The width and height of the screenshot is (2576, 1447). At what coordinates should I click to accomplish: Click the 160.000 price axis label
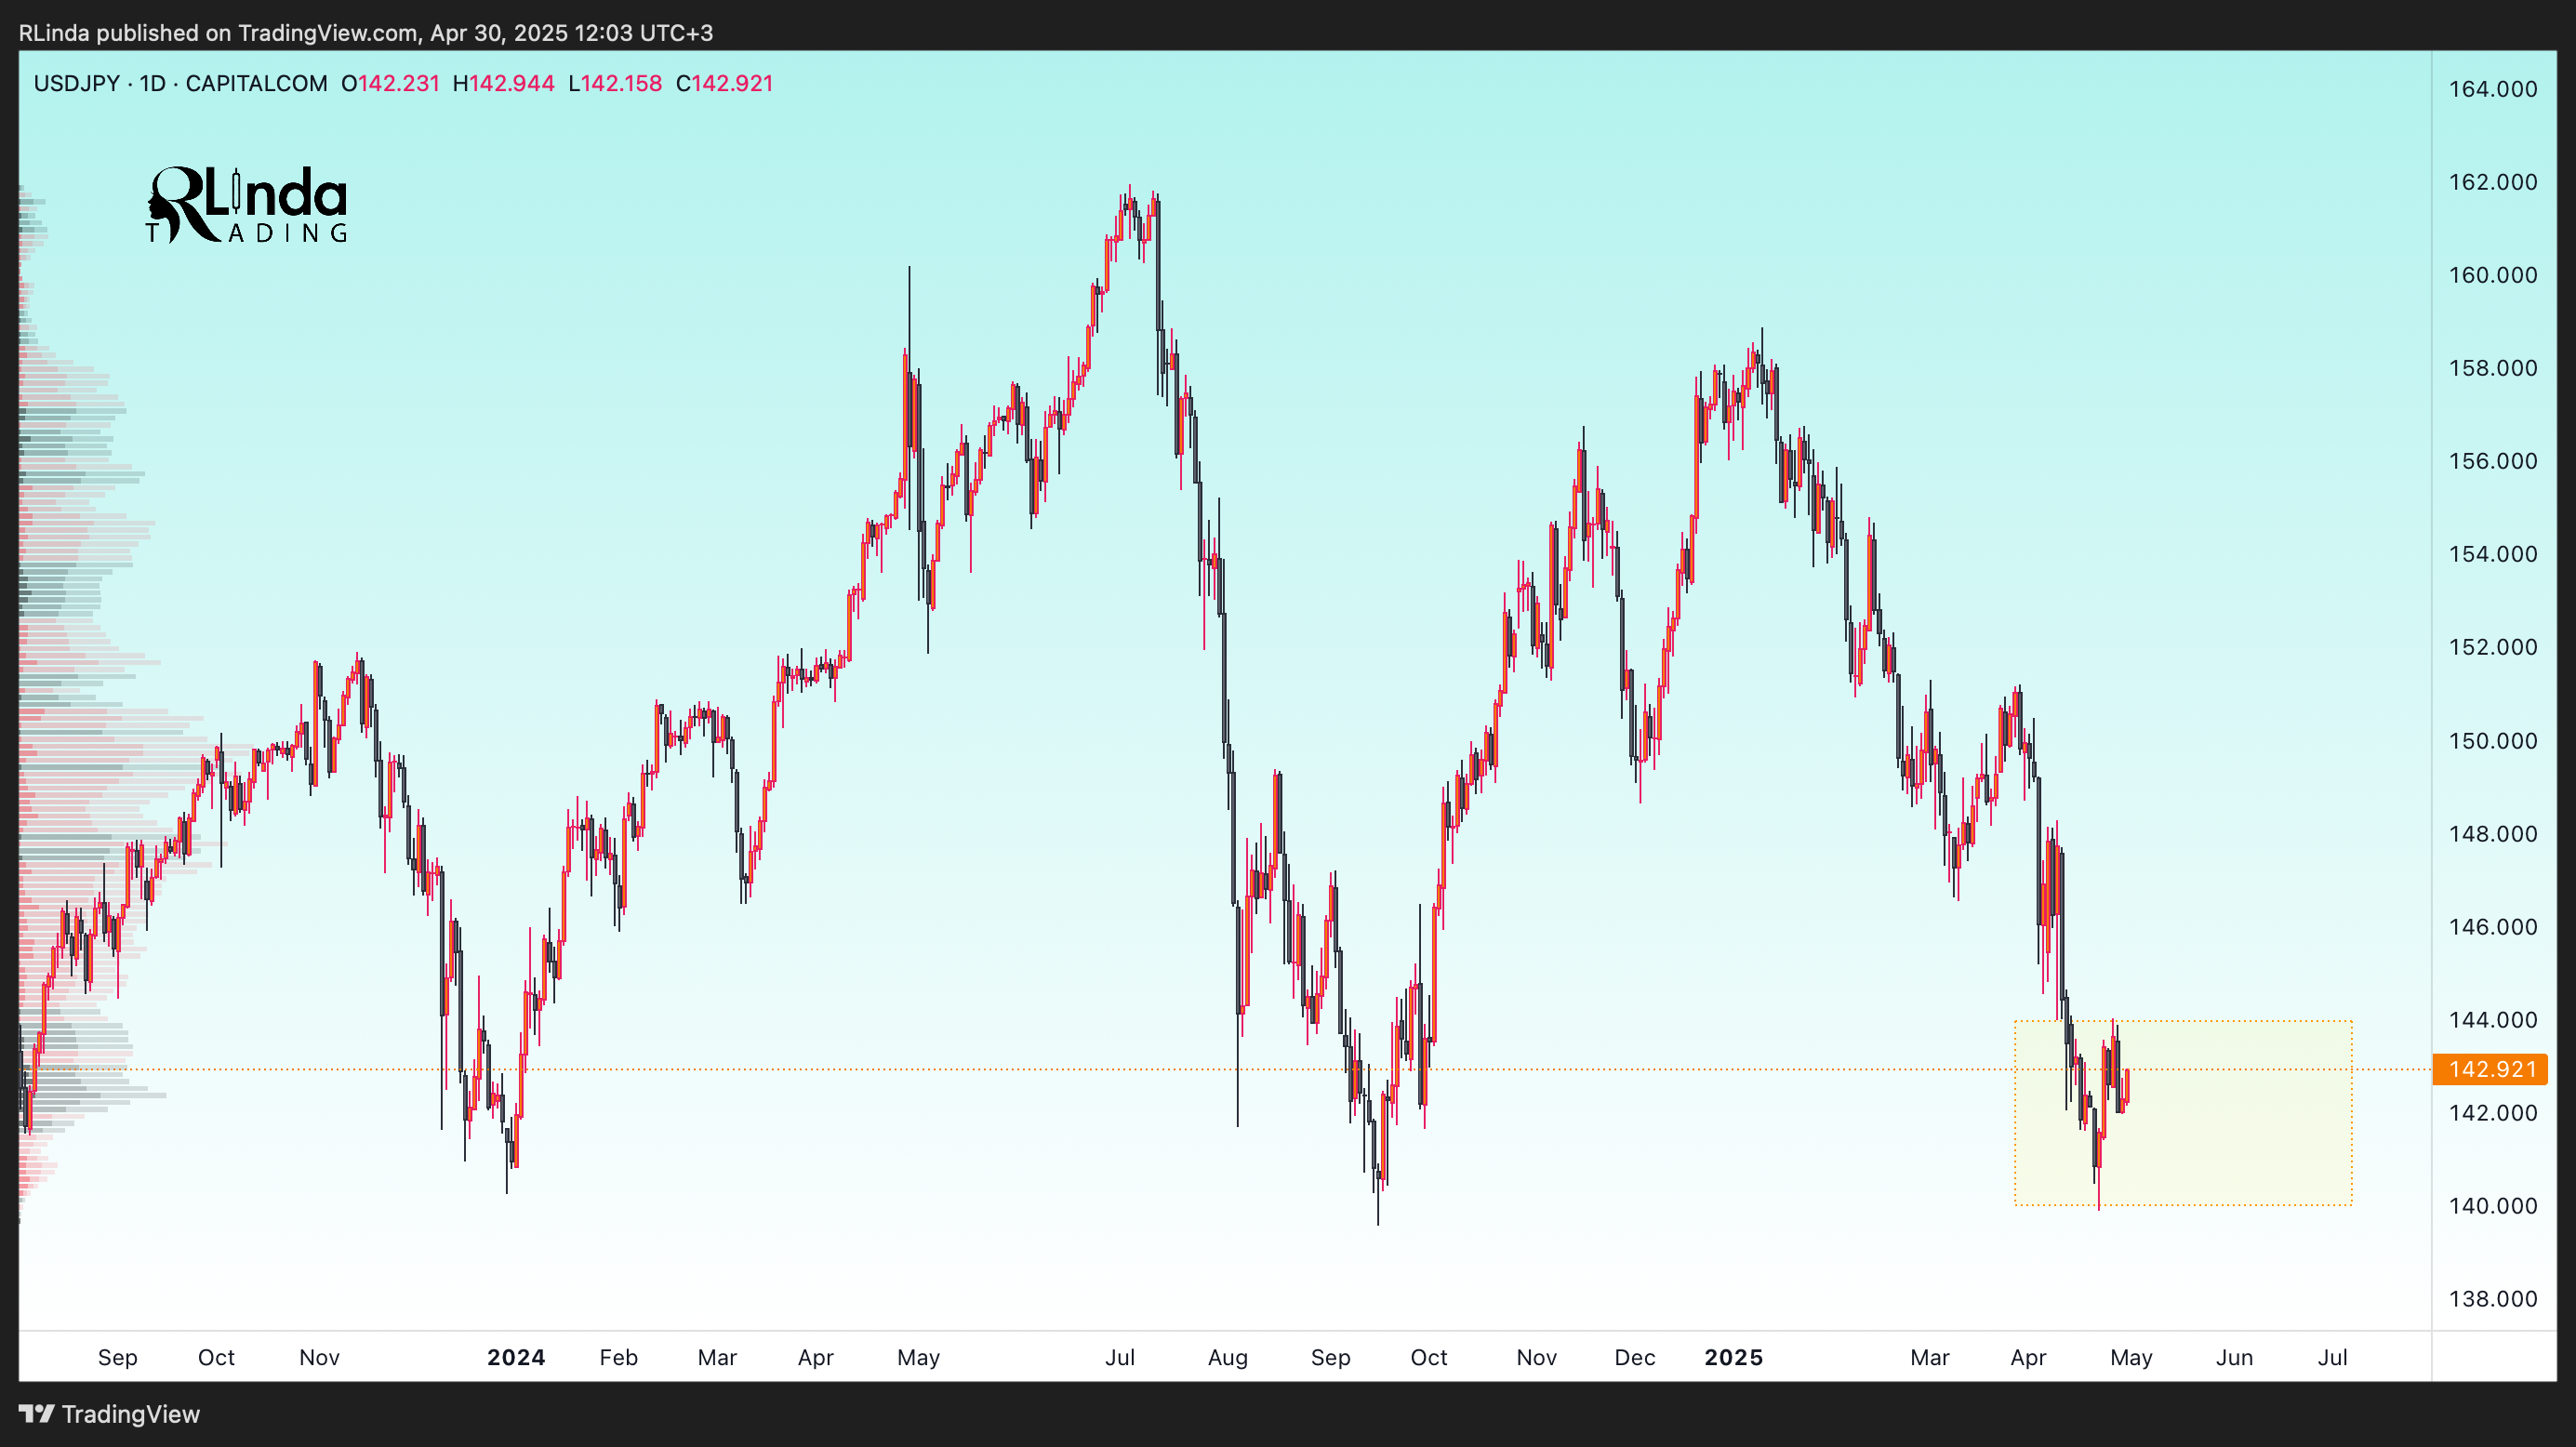[2492, 275]
